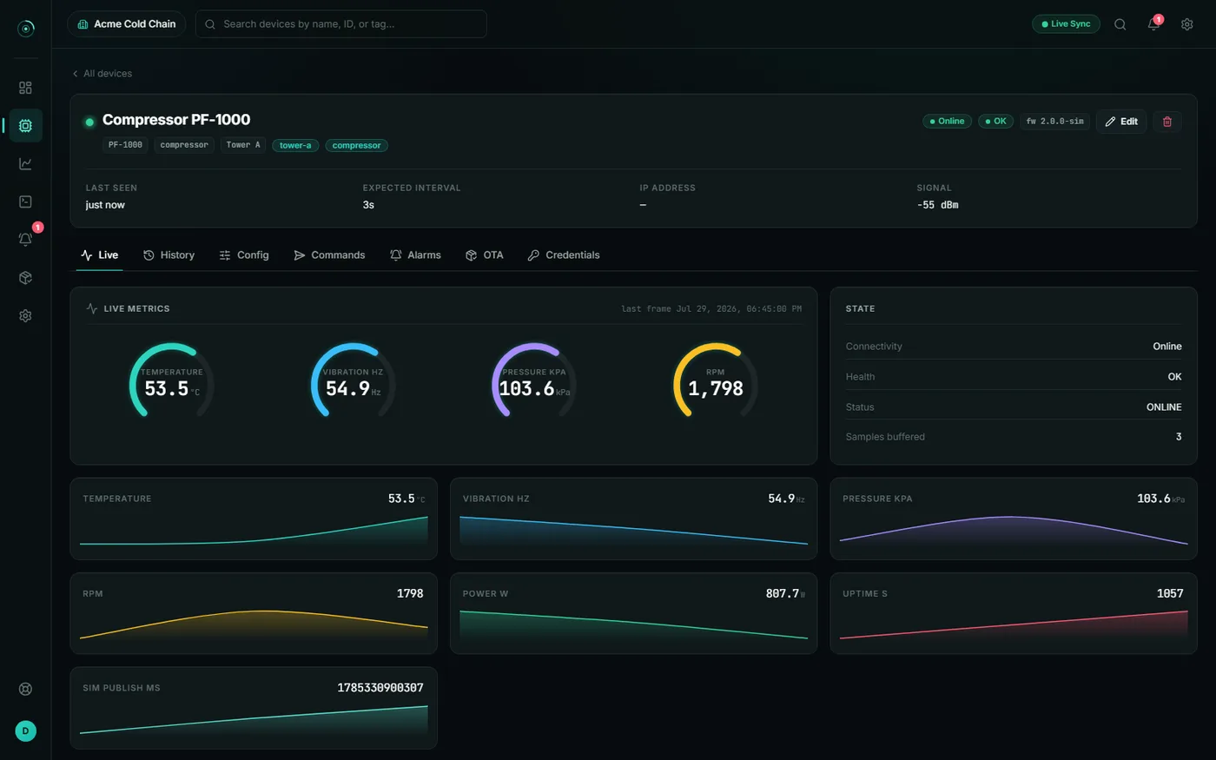Screen dimensions: 1216x760
Task: Open the package cube sidebar icon
Action: pos(25,278)
